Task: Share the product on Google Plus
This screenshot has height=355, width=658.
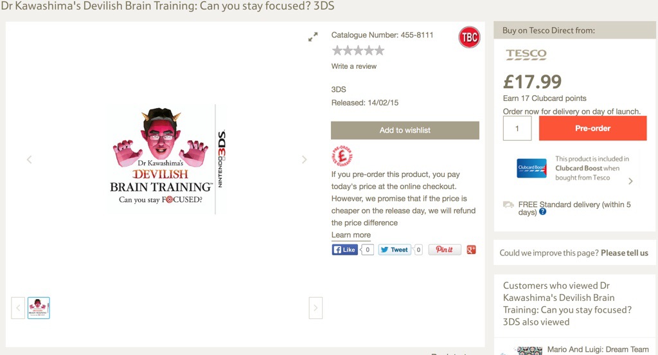Action: point(471,250)
